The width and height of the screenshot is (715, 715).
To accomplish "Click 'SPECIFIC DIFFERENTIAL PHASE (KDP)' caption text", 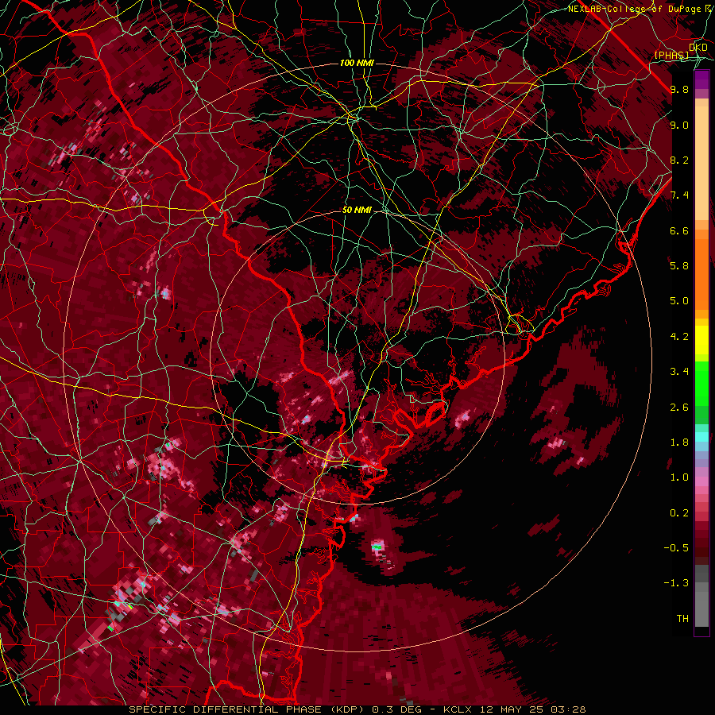I will 249,709.
